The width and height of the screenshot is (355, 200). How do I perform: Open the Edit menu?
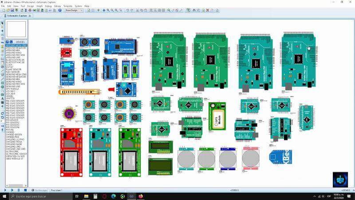click(9, 6)
